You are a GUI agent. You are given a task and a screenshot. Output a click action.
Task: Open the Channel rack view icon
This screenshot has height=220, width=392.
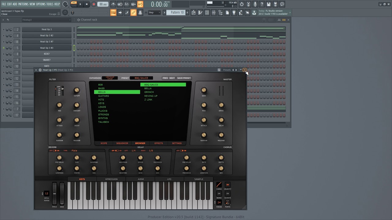click(207, 13)
